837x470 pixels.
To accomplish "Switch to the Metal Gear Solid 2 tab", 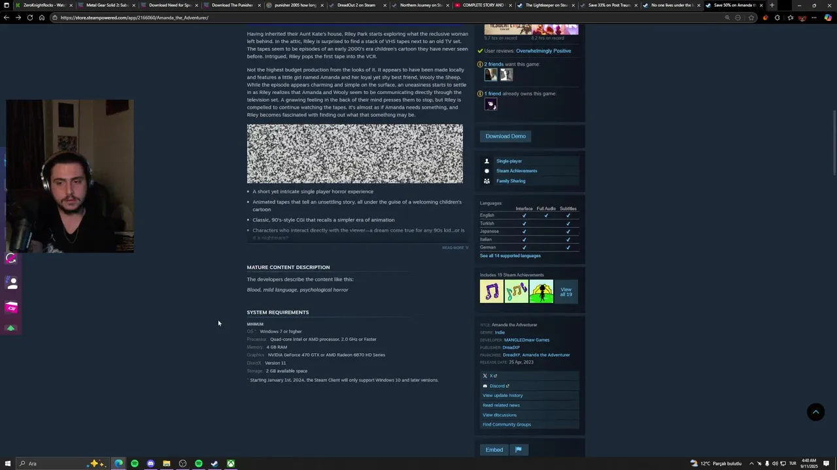I will tap(106, 5).
